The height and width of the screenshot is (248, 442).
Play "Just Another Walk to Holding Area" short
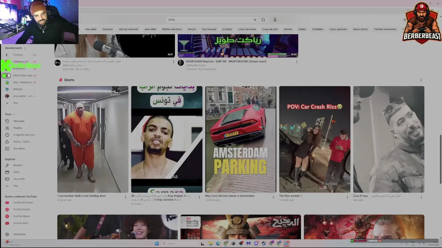click(93, 139)
